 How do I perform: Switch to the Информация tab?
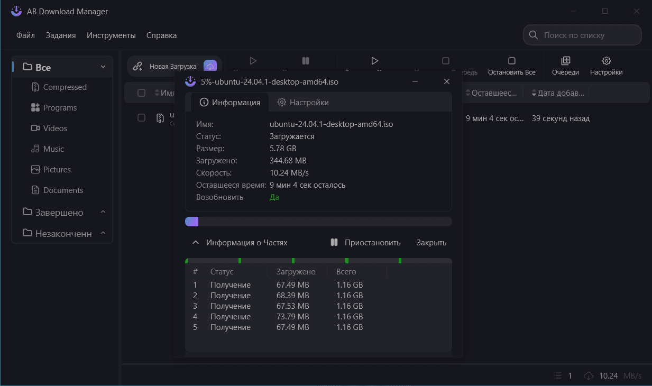pos(230,103)
